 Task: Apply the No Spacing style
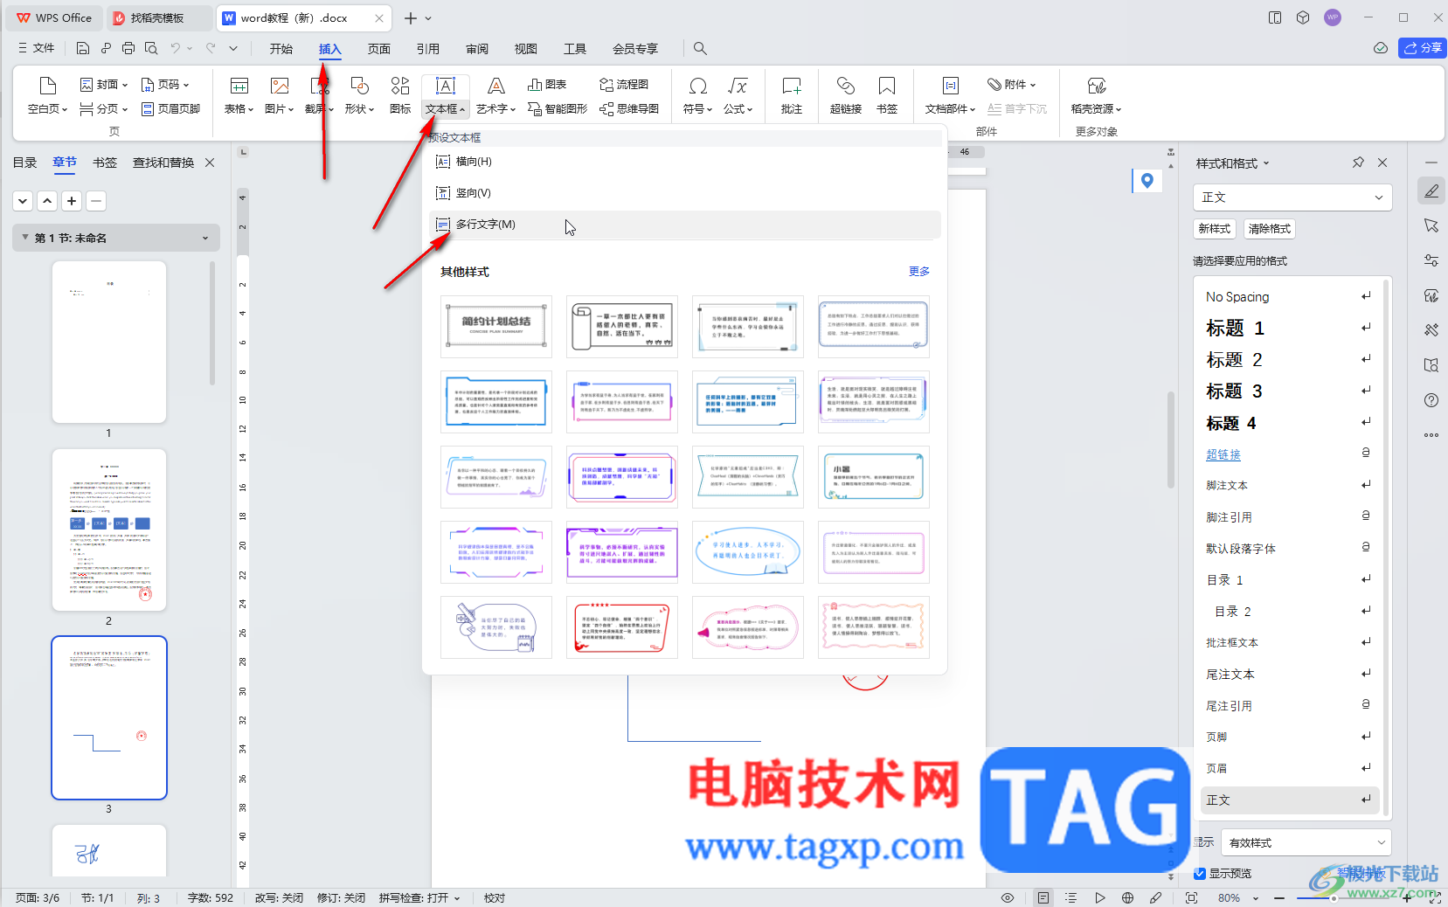(1286, 297)
